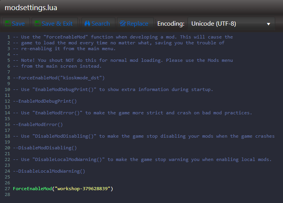This screenshot has width=283, height=203.
Task: Open the Search tool
Action: coord(98,24)
